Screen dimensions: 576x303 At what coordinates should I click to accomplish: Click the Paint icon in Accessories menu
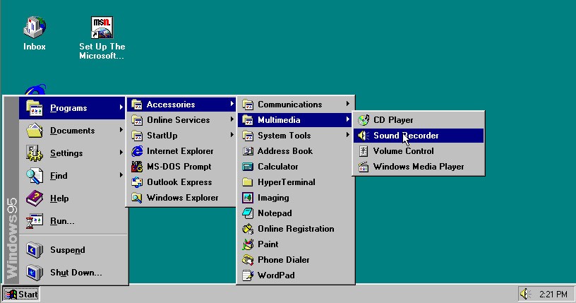tap(248, 244)
